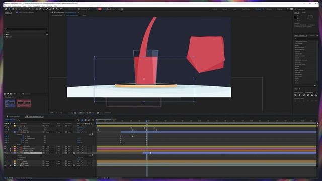The image size is (322, 181).
Task: Select the Zoom magnifier tool
Action: click(x=16, y=9)
